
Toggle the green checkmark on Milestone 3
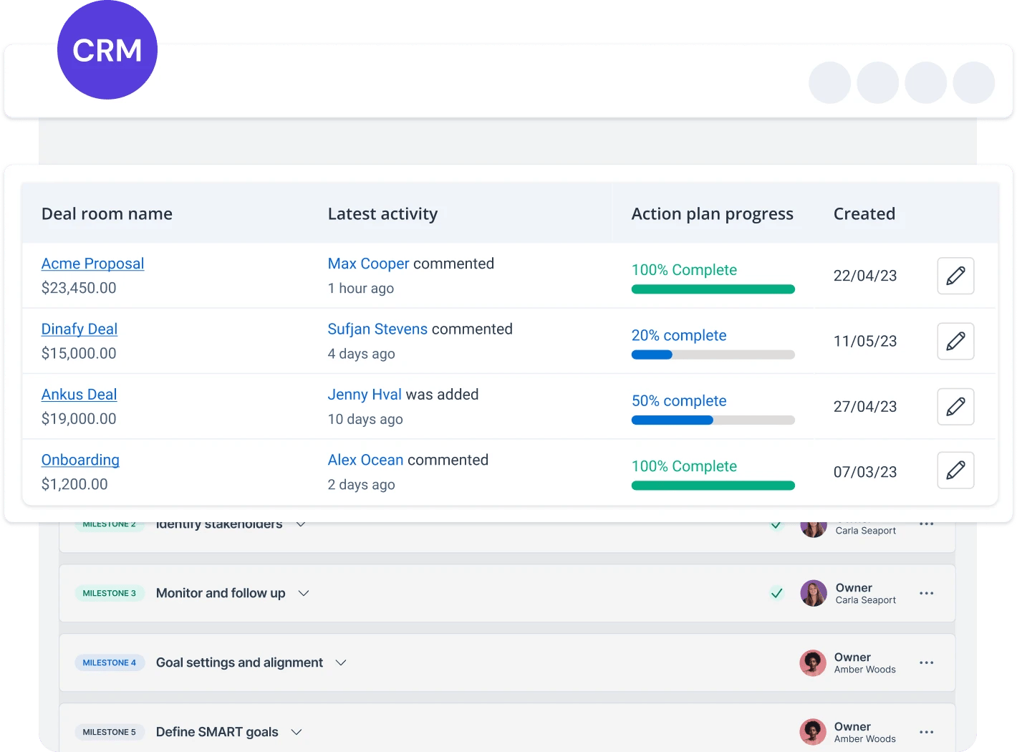pos(776,593)
